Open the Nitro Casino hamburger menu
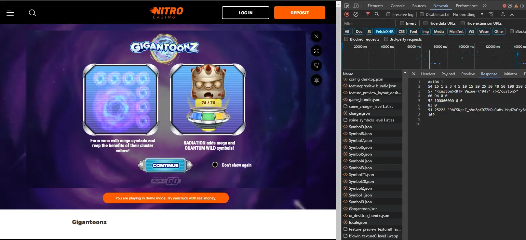The image size is (526, 240). click(x=10, y=13)
